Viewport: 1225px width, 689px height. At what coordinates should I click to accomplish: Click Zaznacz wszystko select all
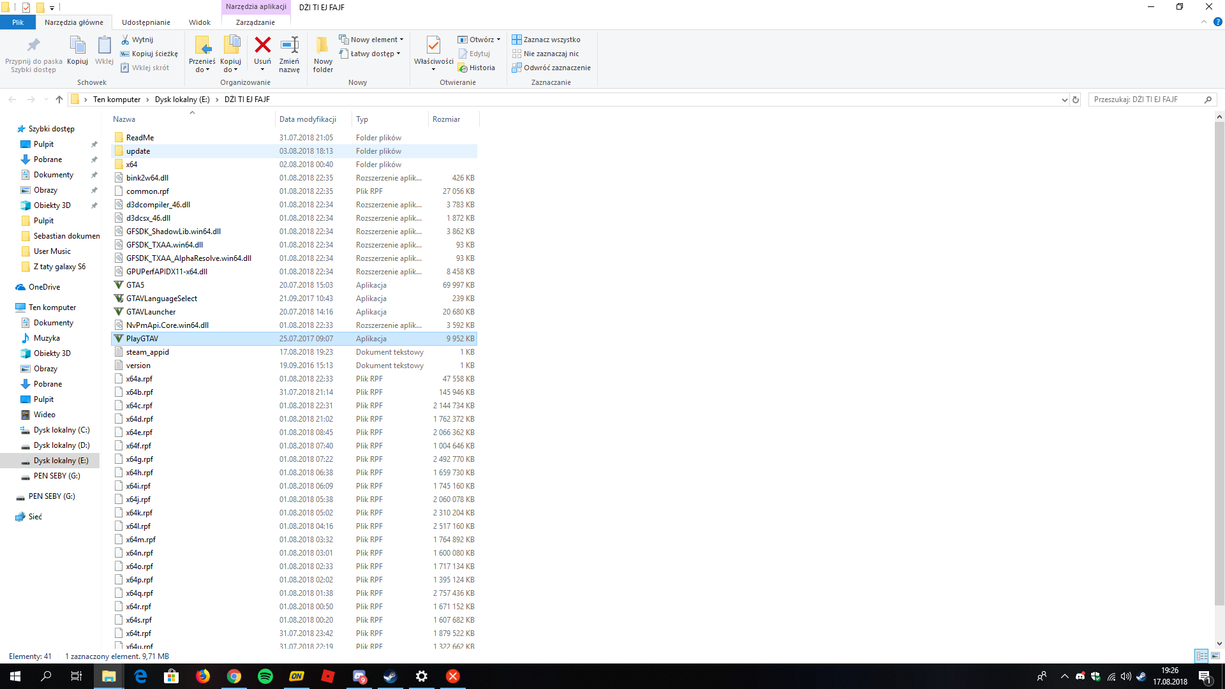(546, 40)
